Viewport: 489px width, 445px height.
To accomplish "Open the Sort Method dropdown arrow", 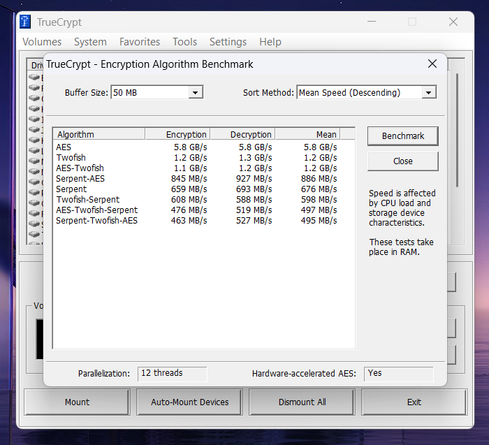I will [x=429, y=93].
